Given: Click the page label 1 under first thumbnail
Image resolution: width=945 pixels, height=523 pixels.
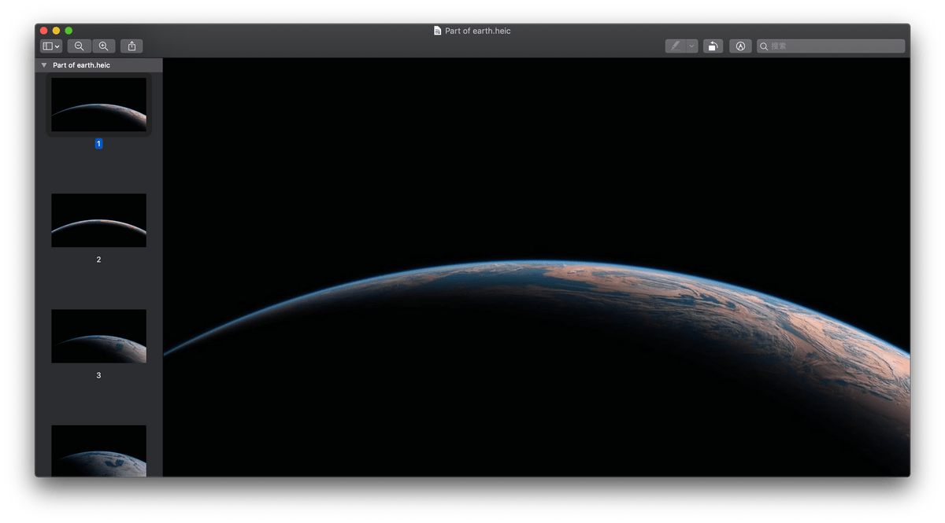Looking at the screenshot, I should click(98, 144).
